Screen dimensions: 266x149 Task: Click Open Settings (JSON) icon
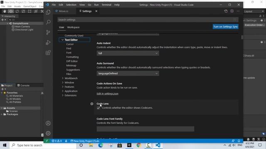[226, 11]
